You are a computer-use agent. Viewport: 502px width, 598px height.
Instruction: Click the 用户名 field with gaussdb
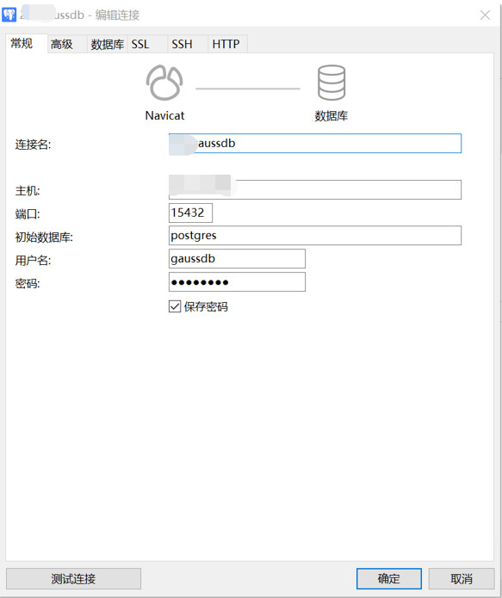pyautogui.click(x=237, y=259)
